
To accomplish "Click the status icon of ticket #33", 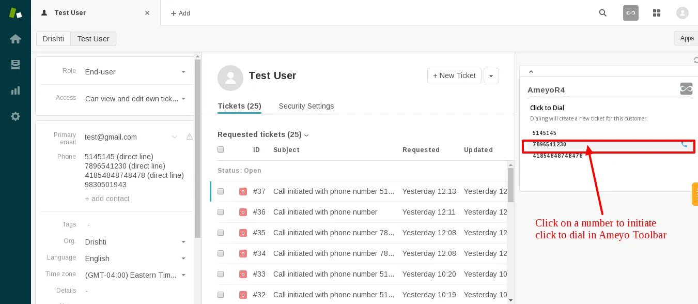I will [243, 275].
